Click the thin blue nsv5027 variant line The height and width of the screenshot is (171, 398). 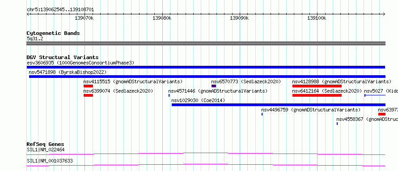pyautogui.click(x=375, y=95)
